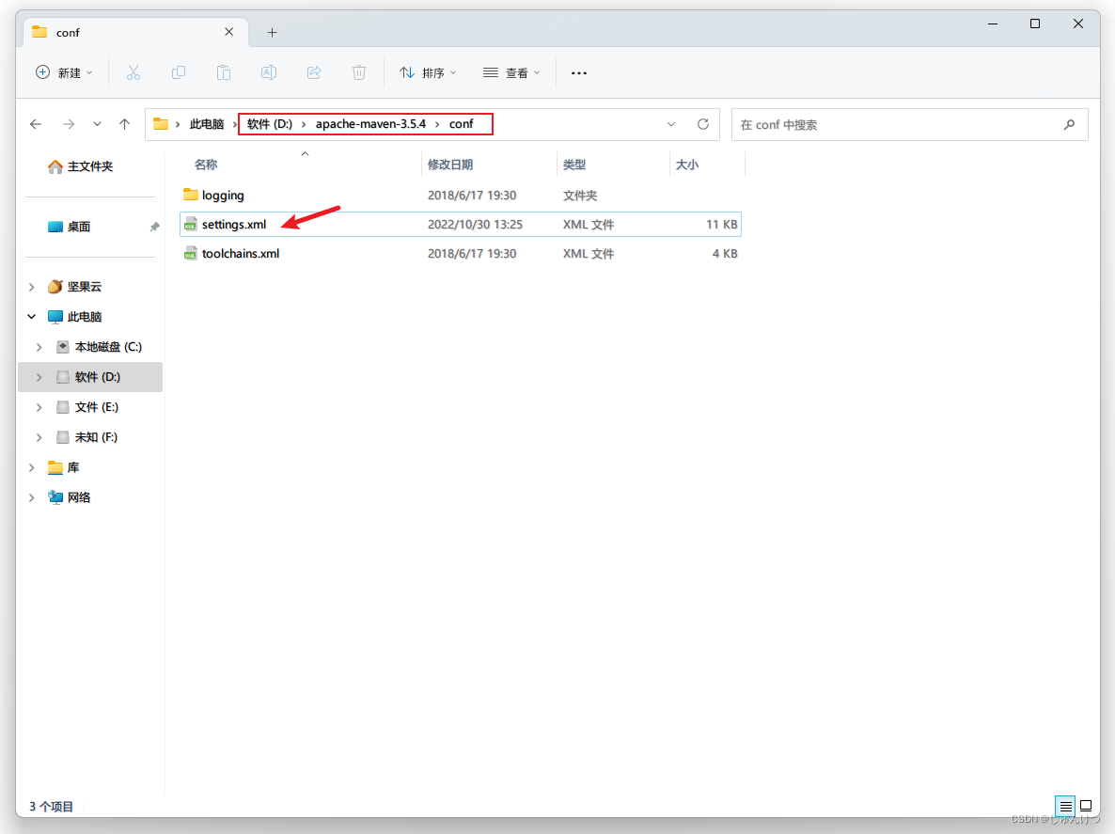Click the Rename icon in toolbar
The width and height of the screenshot is (1115, 834).
[x=269, y=72]
